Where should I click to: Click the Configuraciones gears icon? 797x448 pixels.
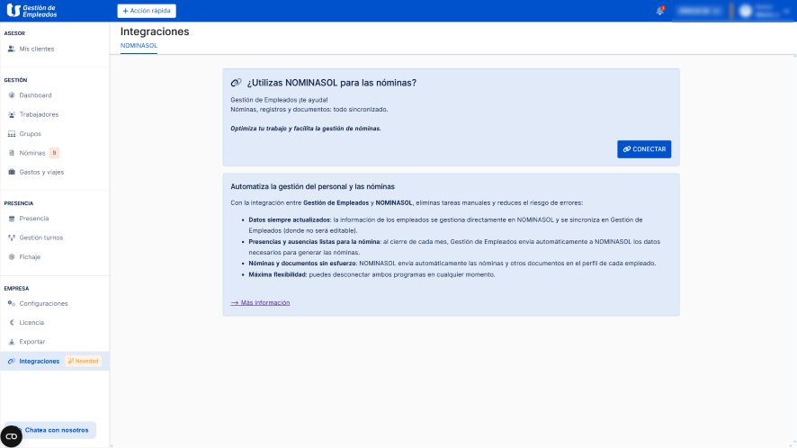(x=11, y=303)
